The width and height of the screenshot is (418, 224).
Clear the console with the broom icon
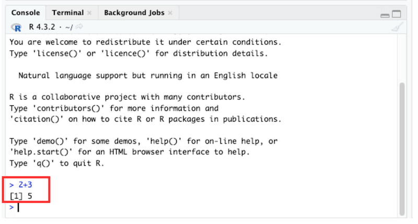(x=397, y=27)
